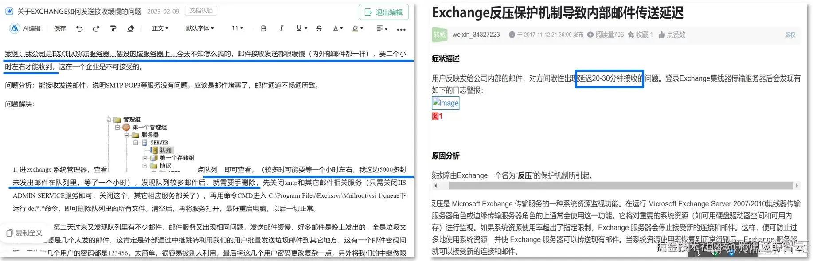
Task: Click the 复制全文 copy full text button
Action: 25,233
